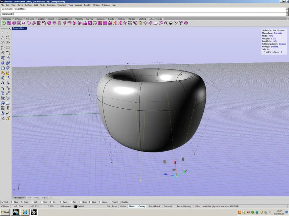
Task: Select the Circle tool in left toolbar
Action: [x=3, y=43]
